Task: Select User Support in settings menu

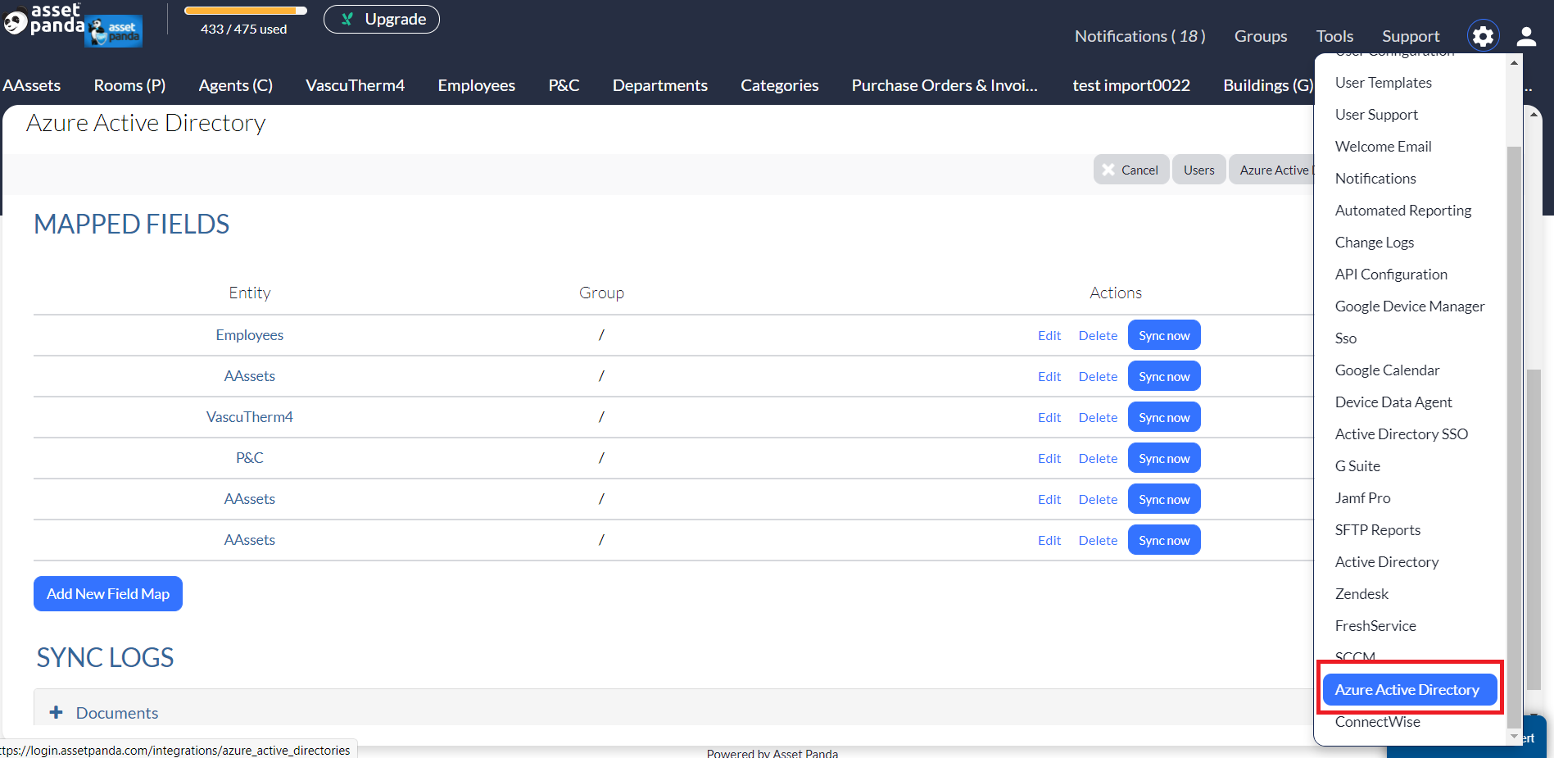Action: (1376, 115)
